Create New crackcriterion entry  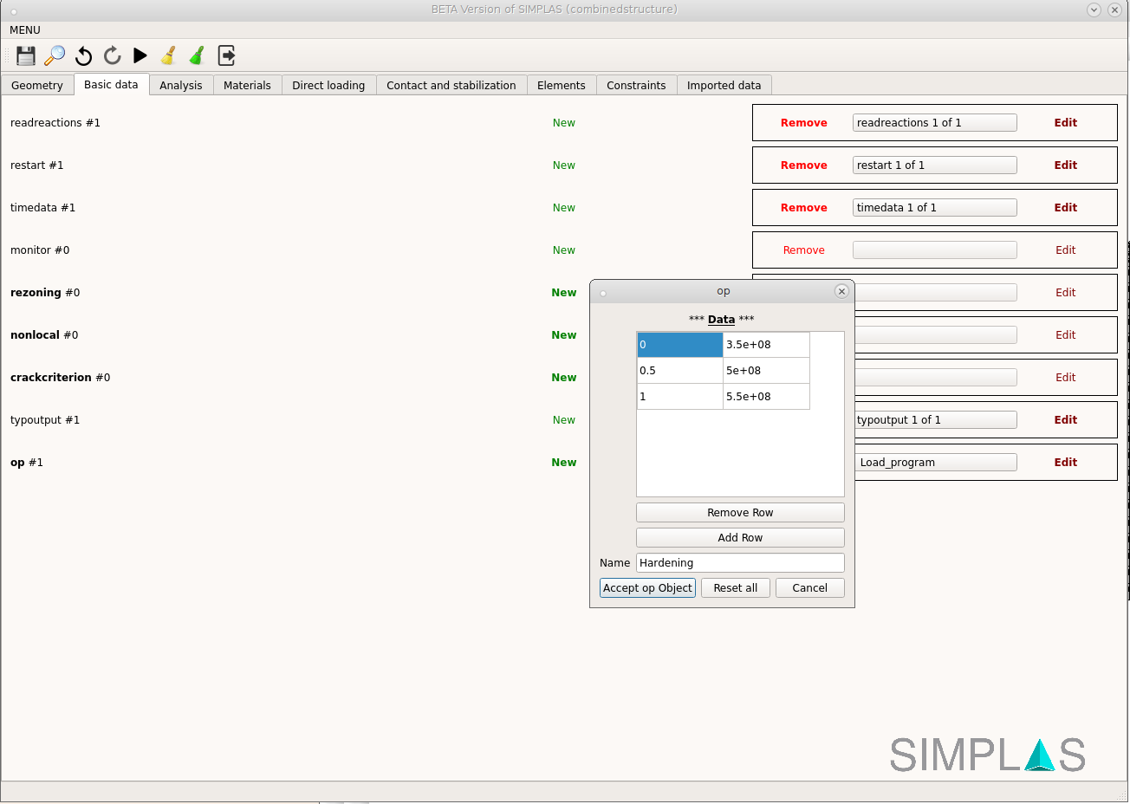tap(563, 378)
